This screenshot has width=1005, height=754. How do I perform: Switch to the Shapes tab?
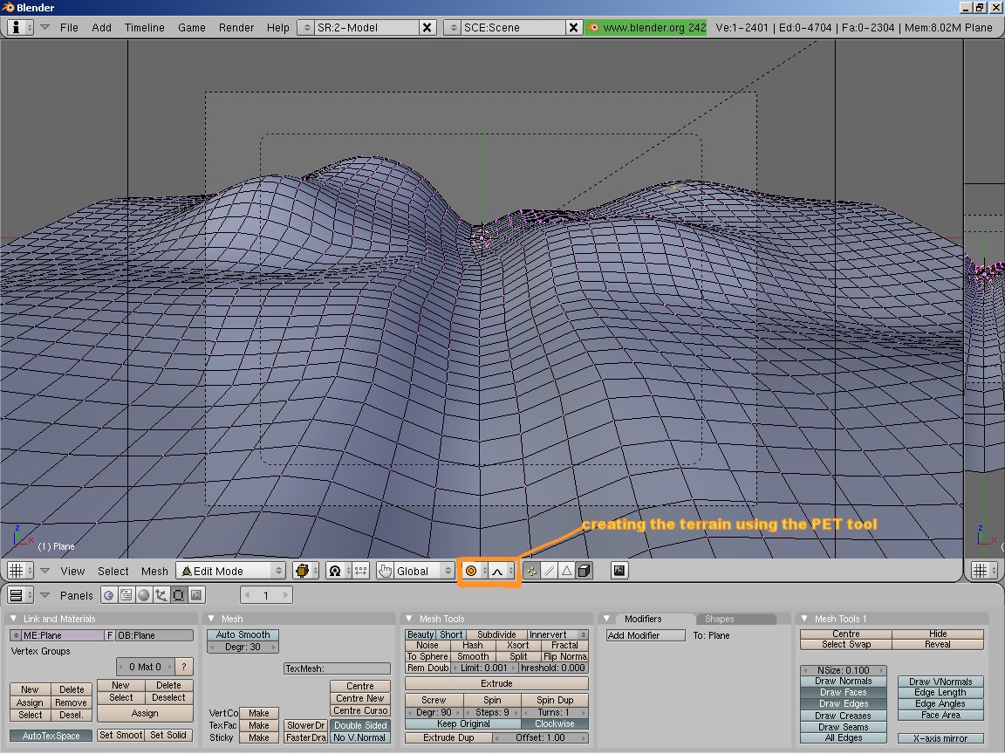[x=720, y=619]
